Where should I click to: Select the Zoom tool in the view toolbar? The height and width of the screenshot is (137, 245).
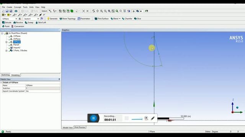coord(101,11)
